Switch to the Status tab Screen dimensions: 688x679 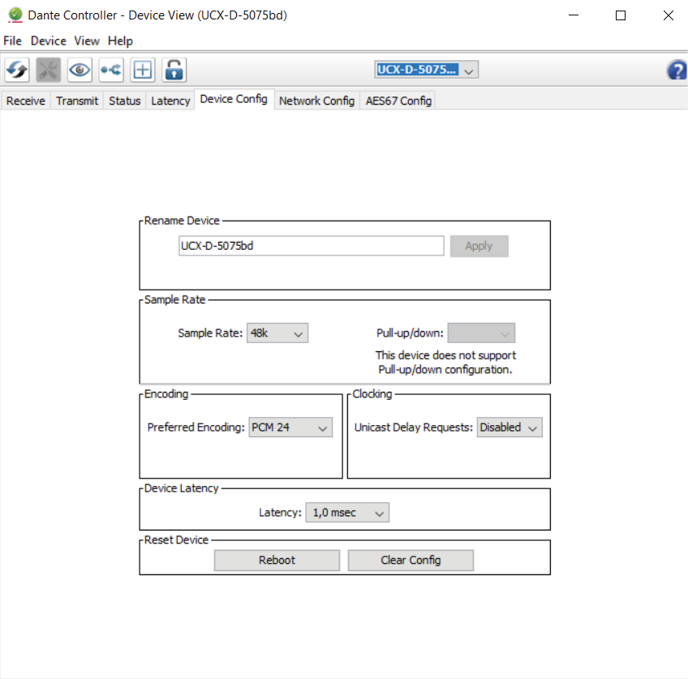click(125, 101)
